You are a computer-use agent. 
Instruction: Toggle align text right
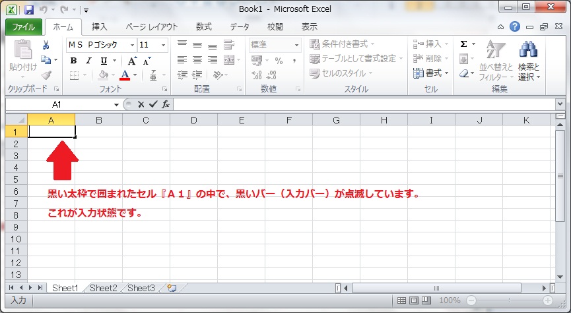point(213,59)
